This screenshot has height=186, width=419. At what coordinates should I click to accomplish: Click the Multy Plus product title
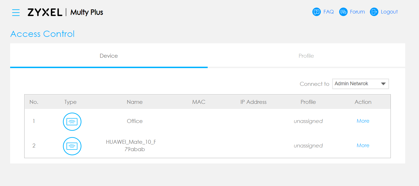[87, 12]
